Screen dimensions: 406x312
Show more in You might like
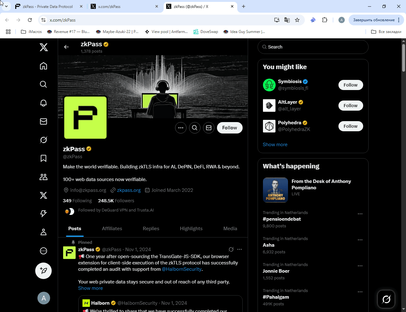click(275, 145)
